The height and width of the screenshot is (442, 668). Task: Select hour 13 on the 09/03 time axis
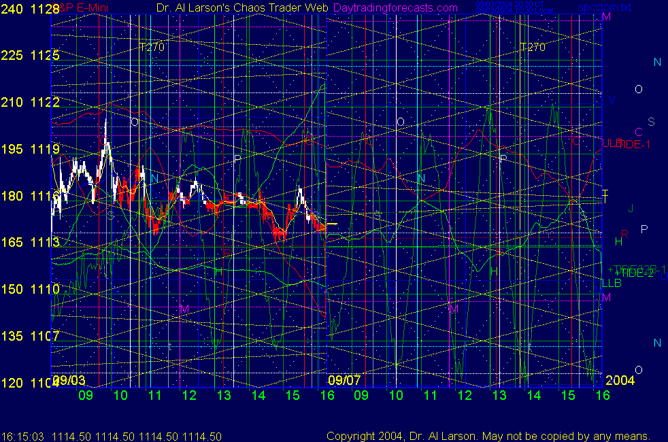pyautogui.click(x=224, y=395)
